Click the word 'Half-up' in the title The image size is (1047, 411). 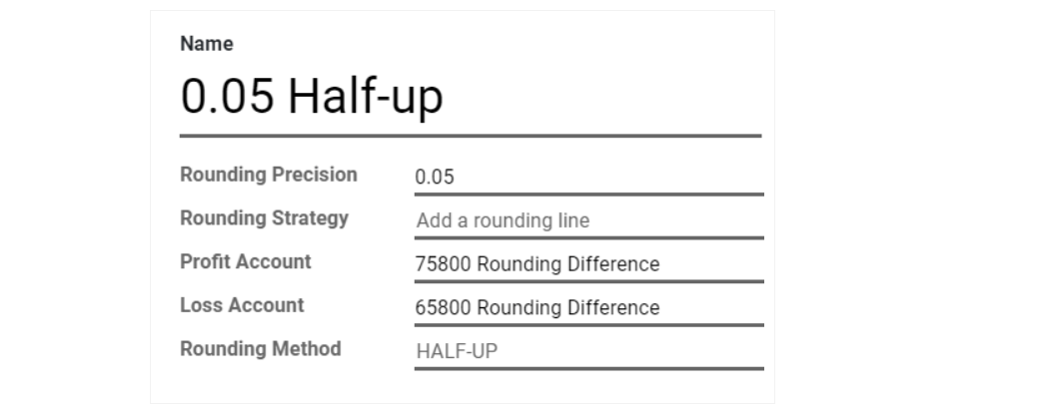coord(366,97)
